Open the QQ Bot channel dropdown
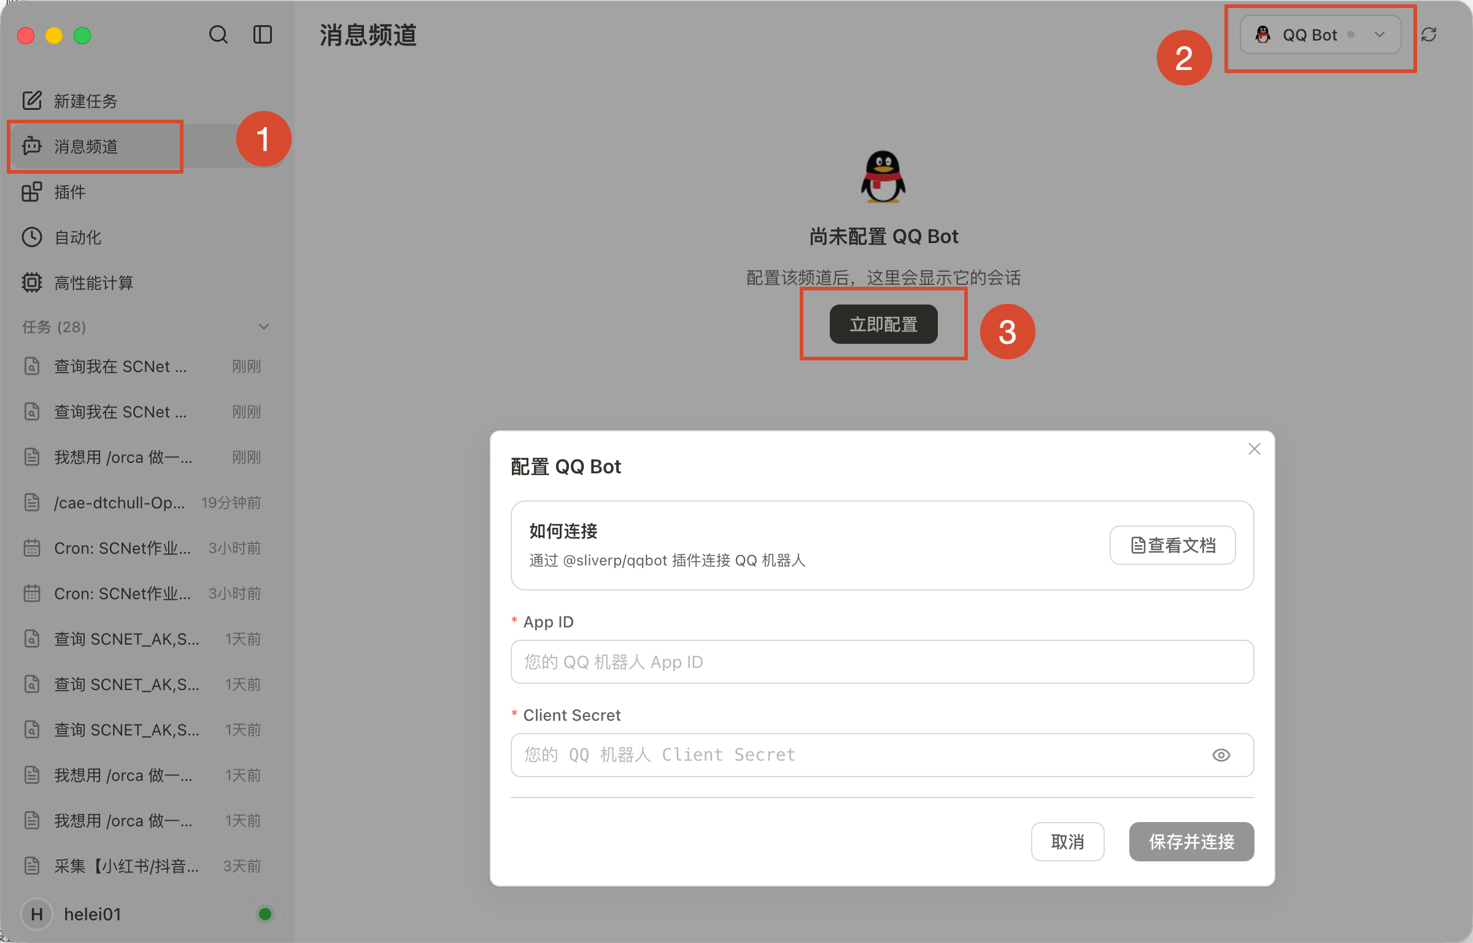This screenshot has height=943, width=1473. [1320, 35]
